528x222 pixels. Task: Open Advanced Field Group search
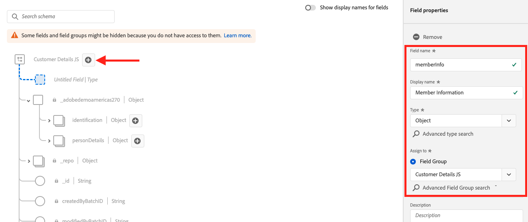(x=456, y=188)
